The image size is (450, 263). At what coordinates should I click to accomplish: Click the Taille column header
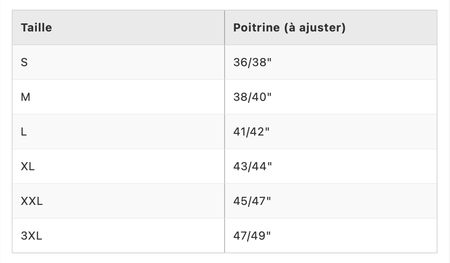[36, 28]
